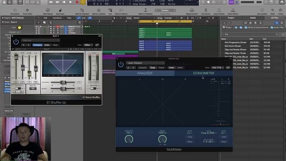Viewport: 286px width, 161px height.
Task: Click the red Record button
Action: point(77,2)
